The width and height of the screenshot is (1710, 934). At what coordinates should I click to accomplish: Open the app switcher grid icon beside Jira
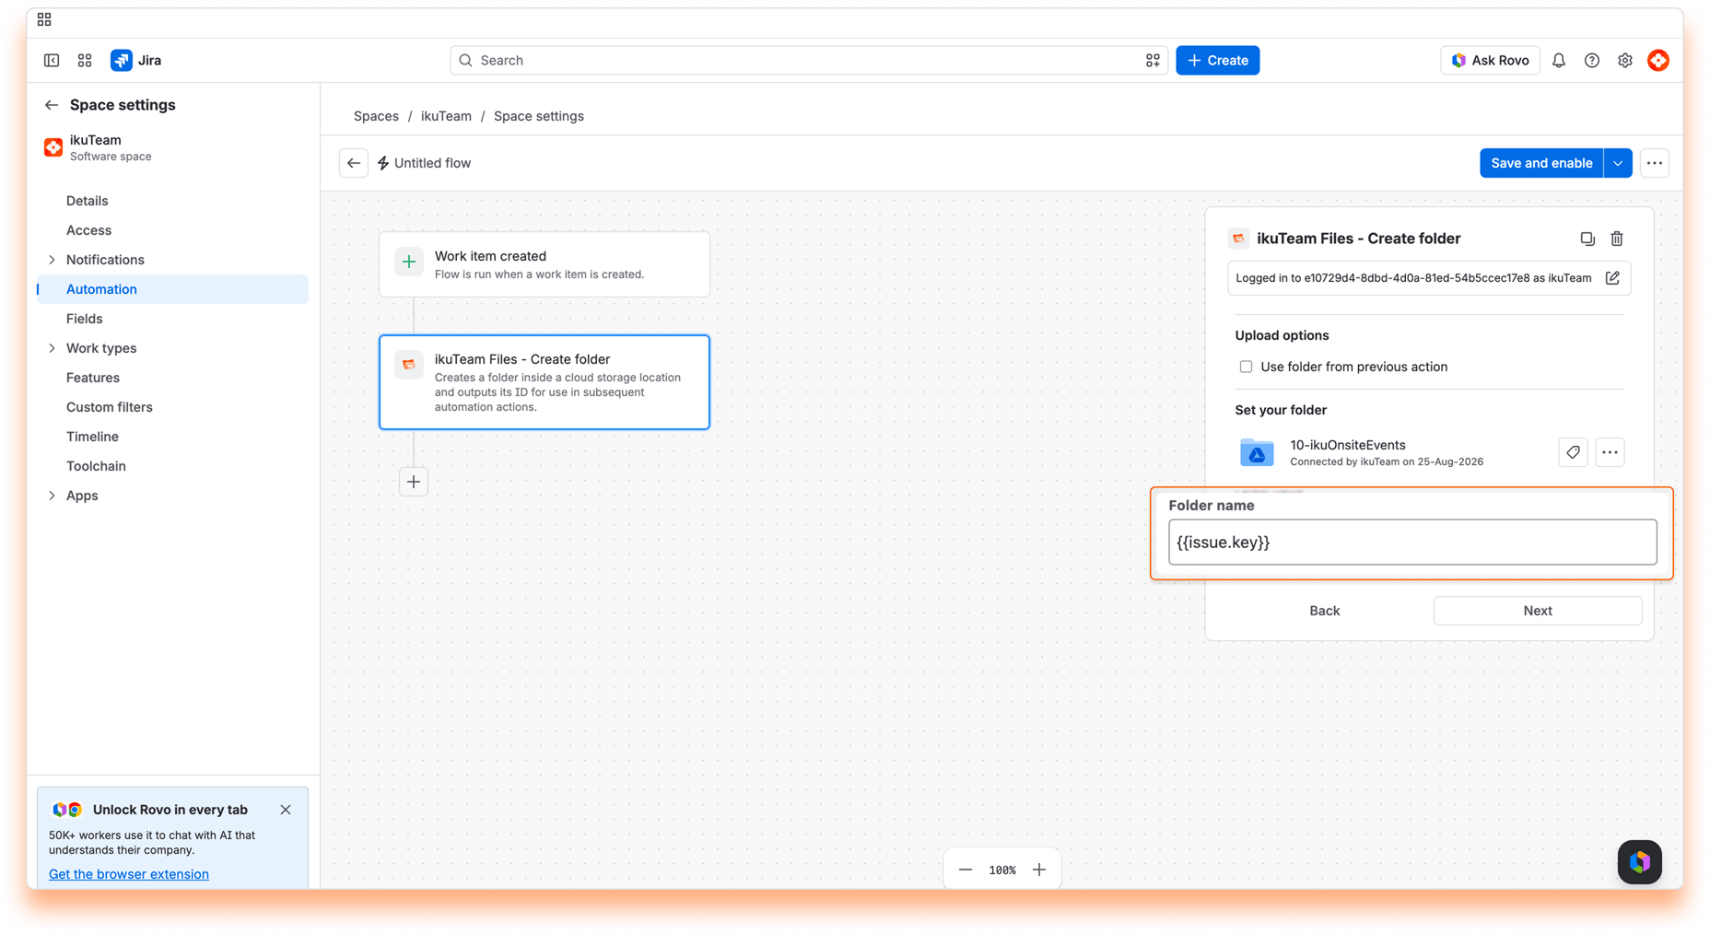click(x=85, y=60)
